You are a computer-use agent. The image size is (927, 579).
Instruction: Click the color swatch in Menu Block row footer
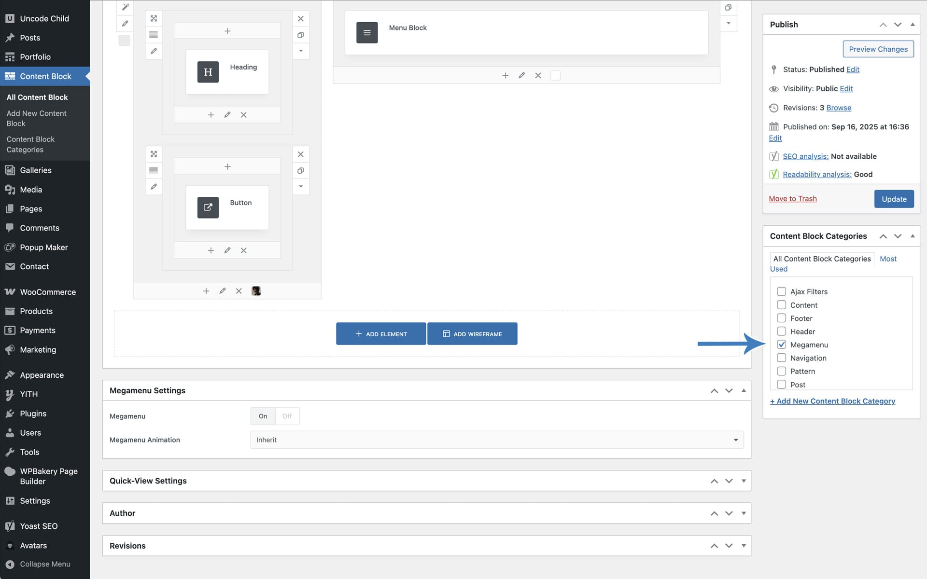click(555, 75)
